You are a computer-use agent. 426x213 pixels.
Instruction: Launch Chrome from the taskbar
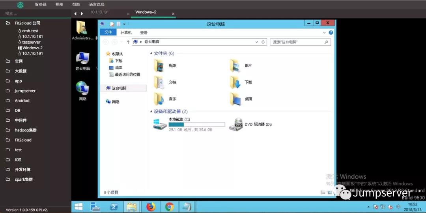pos(169,207)
